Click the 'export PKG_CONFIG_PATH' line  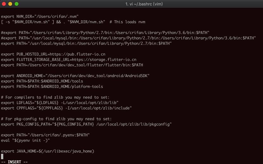pyautogui.click(x=86, y=124)
